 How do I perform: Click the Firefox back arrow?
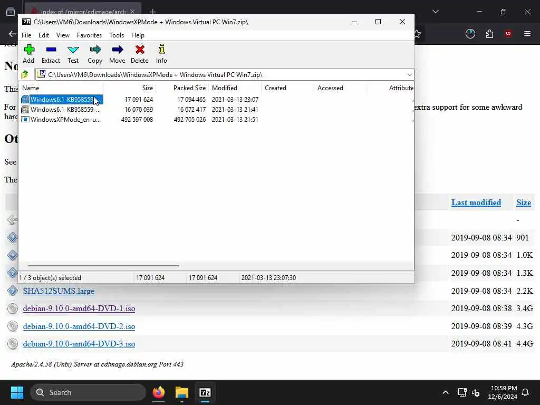[13, 34]
